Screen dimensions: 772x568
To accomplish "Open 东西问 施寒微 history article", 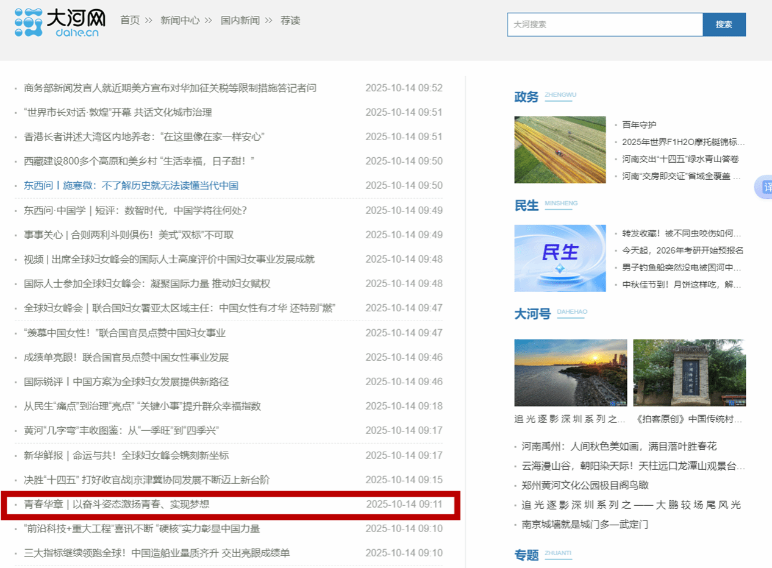I will (x=131, y=185).
